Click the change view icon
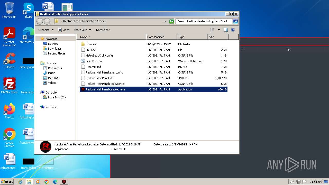The height and width of the screenshot is (185, 329). pos(213,30)
